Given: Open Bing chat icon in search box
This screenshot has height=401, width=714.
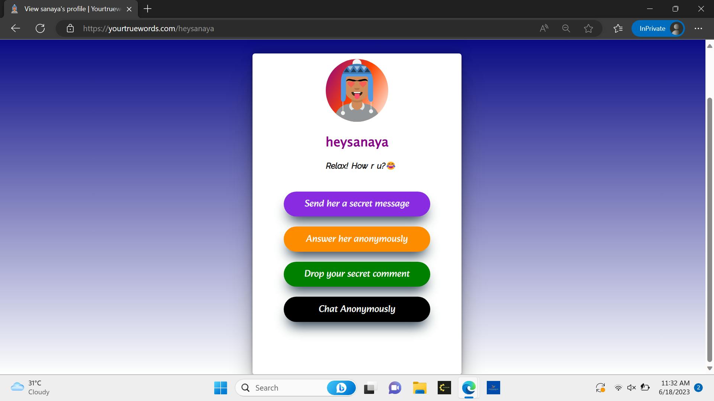Looking at the screenshot, I should pos(341,388).
